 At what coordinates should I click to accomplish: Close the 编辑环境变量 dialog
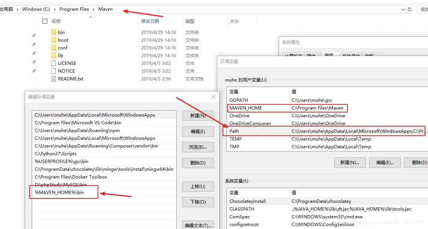(x=214, y=97)
